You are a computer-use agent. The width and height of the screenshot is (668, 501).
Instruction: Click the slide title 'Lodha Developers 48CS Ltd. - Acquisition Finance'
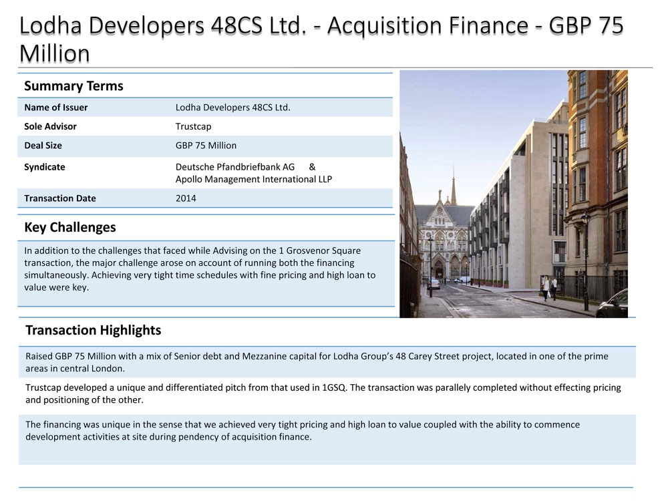pyautogui.click(x=322, y=39)
